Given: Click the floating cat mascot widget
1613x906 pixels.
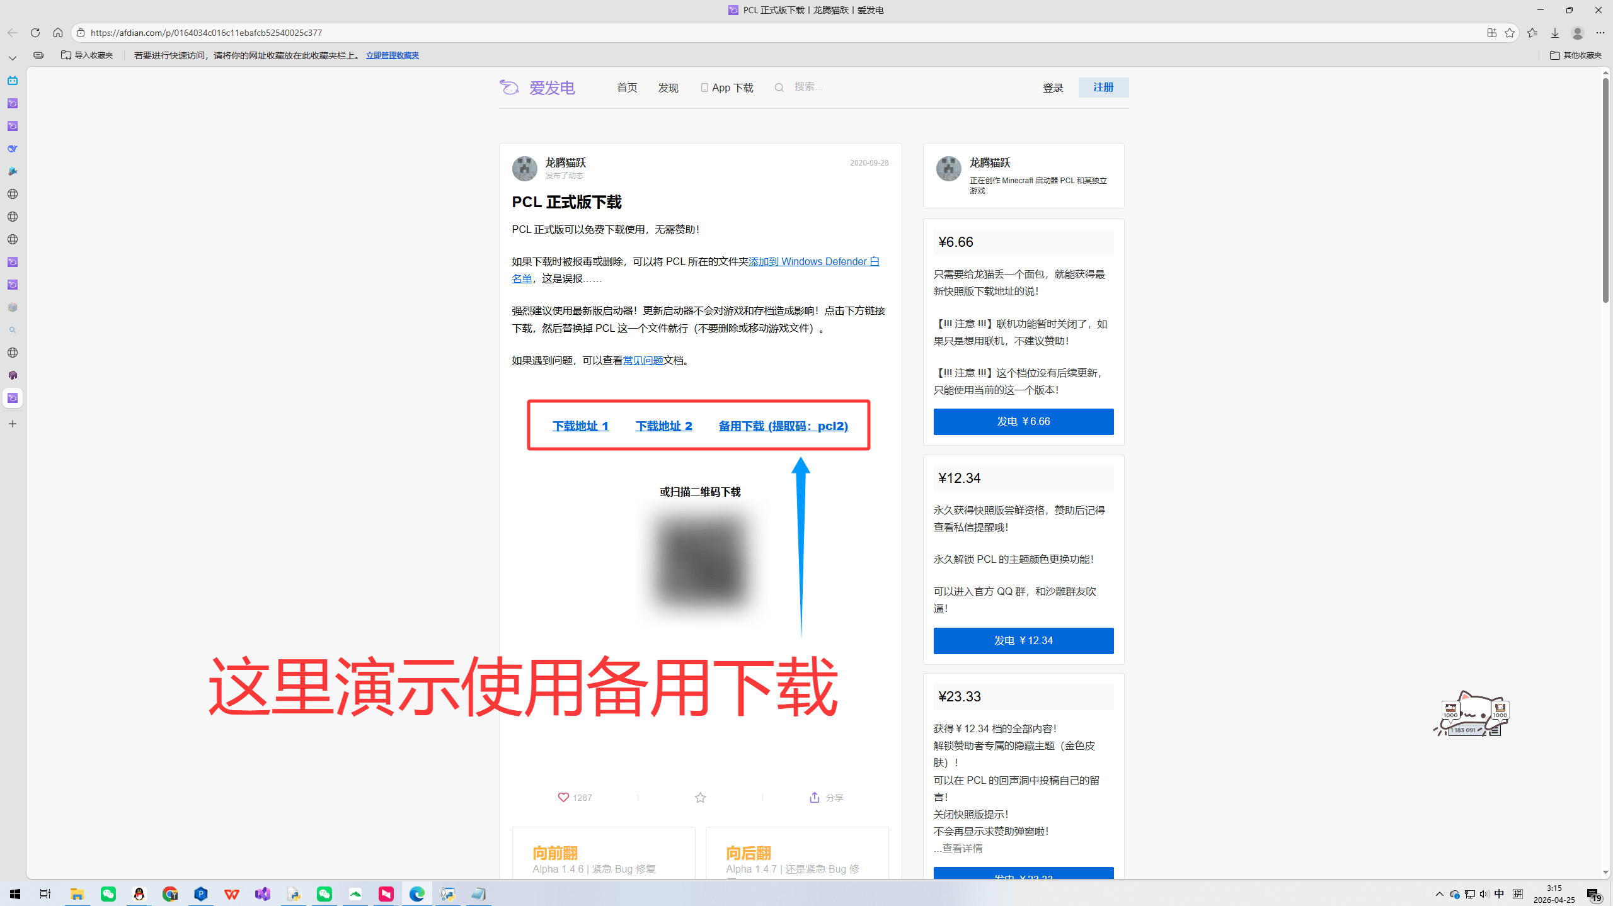Looking at the screenshot, I should (1473, 713).
